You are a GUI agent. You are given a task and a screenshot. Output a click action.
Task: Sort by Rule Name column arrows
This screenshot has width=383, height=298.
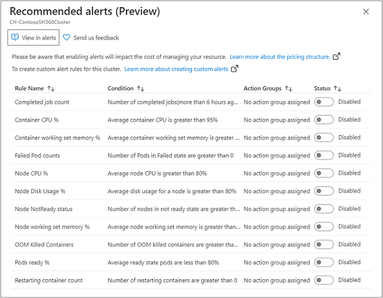pyautogui.click(x=51, y=89)
